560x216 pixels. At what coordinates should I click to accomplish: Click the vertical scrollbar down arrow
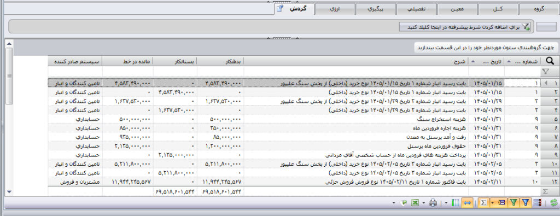[9, 192]
